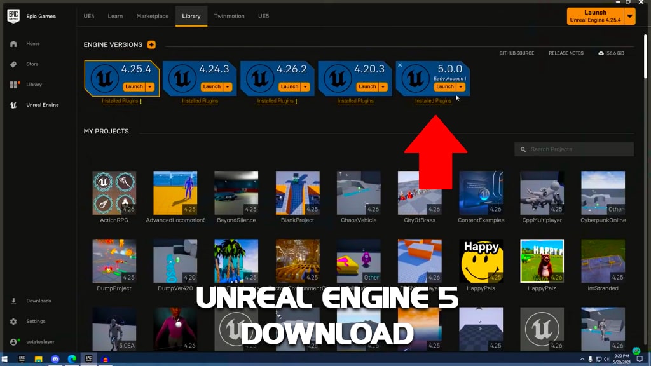Open CppMultiplayer project thumbnail
The height and width of the screenshot is (366, 651).
542,193
